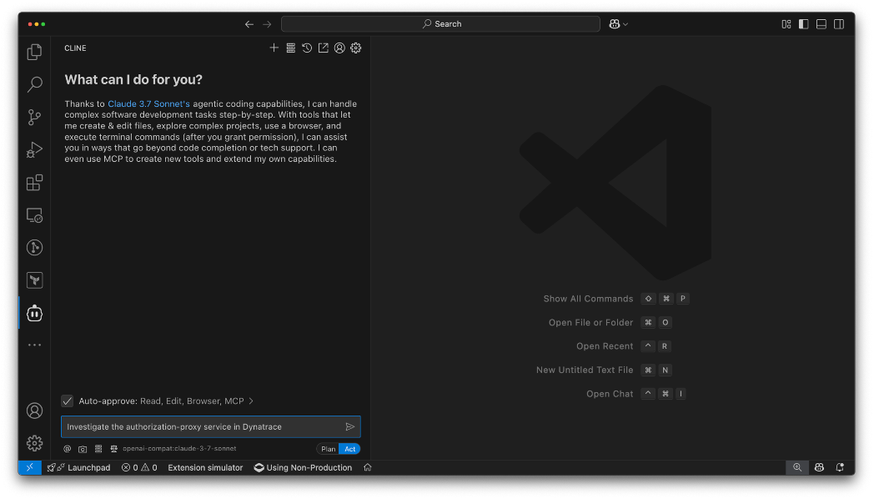Viewport: 874px width, 499px height.
Task: Switch Cline to Plan mode
Action: (x=329, y=449)
